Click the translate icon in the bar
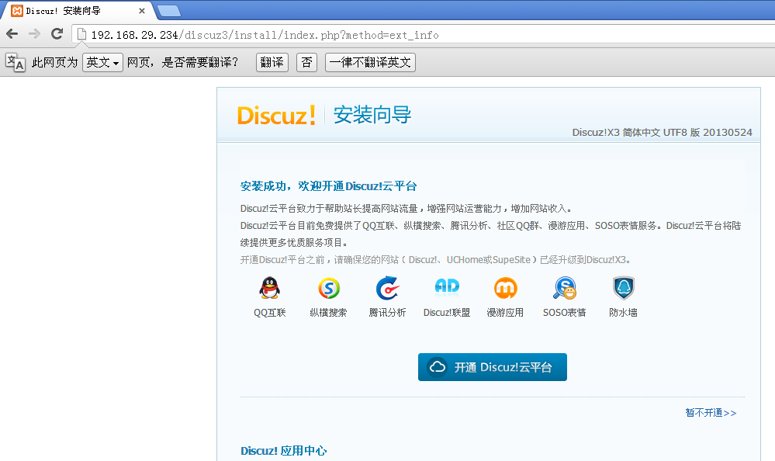 click(16, 62)
